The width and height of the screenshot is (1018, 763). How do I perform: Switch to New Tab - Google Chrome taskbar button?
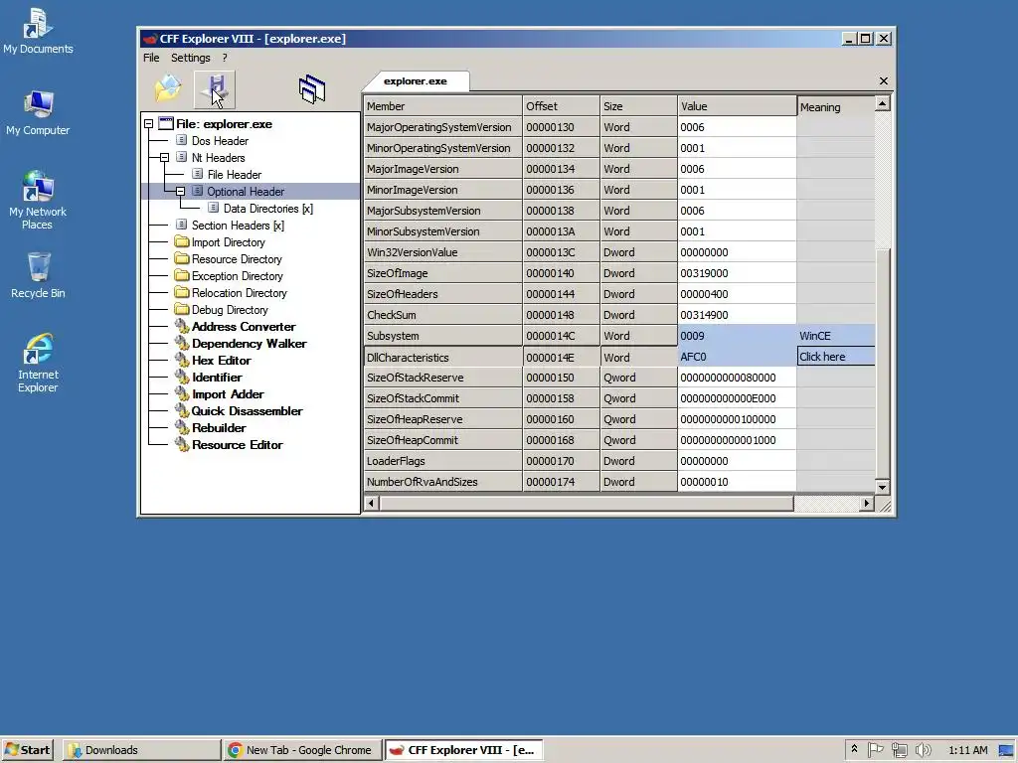click(x=302, y=750)
